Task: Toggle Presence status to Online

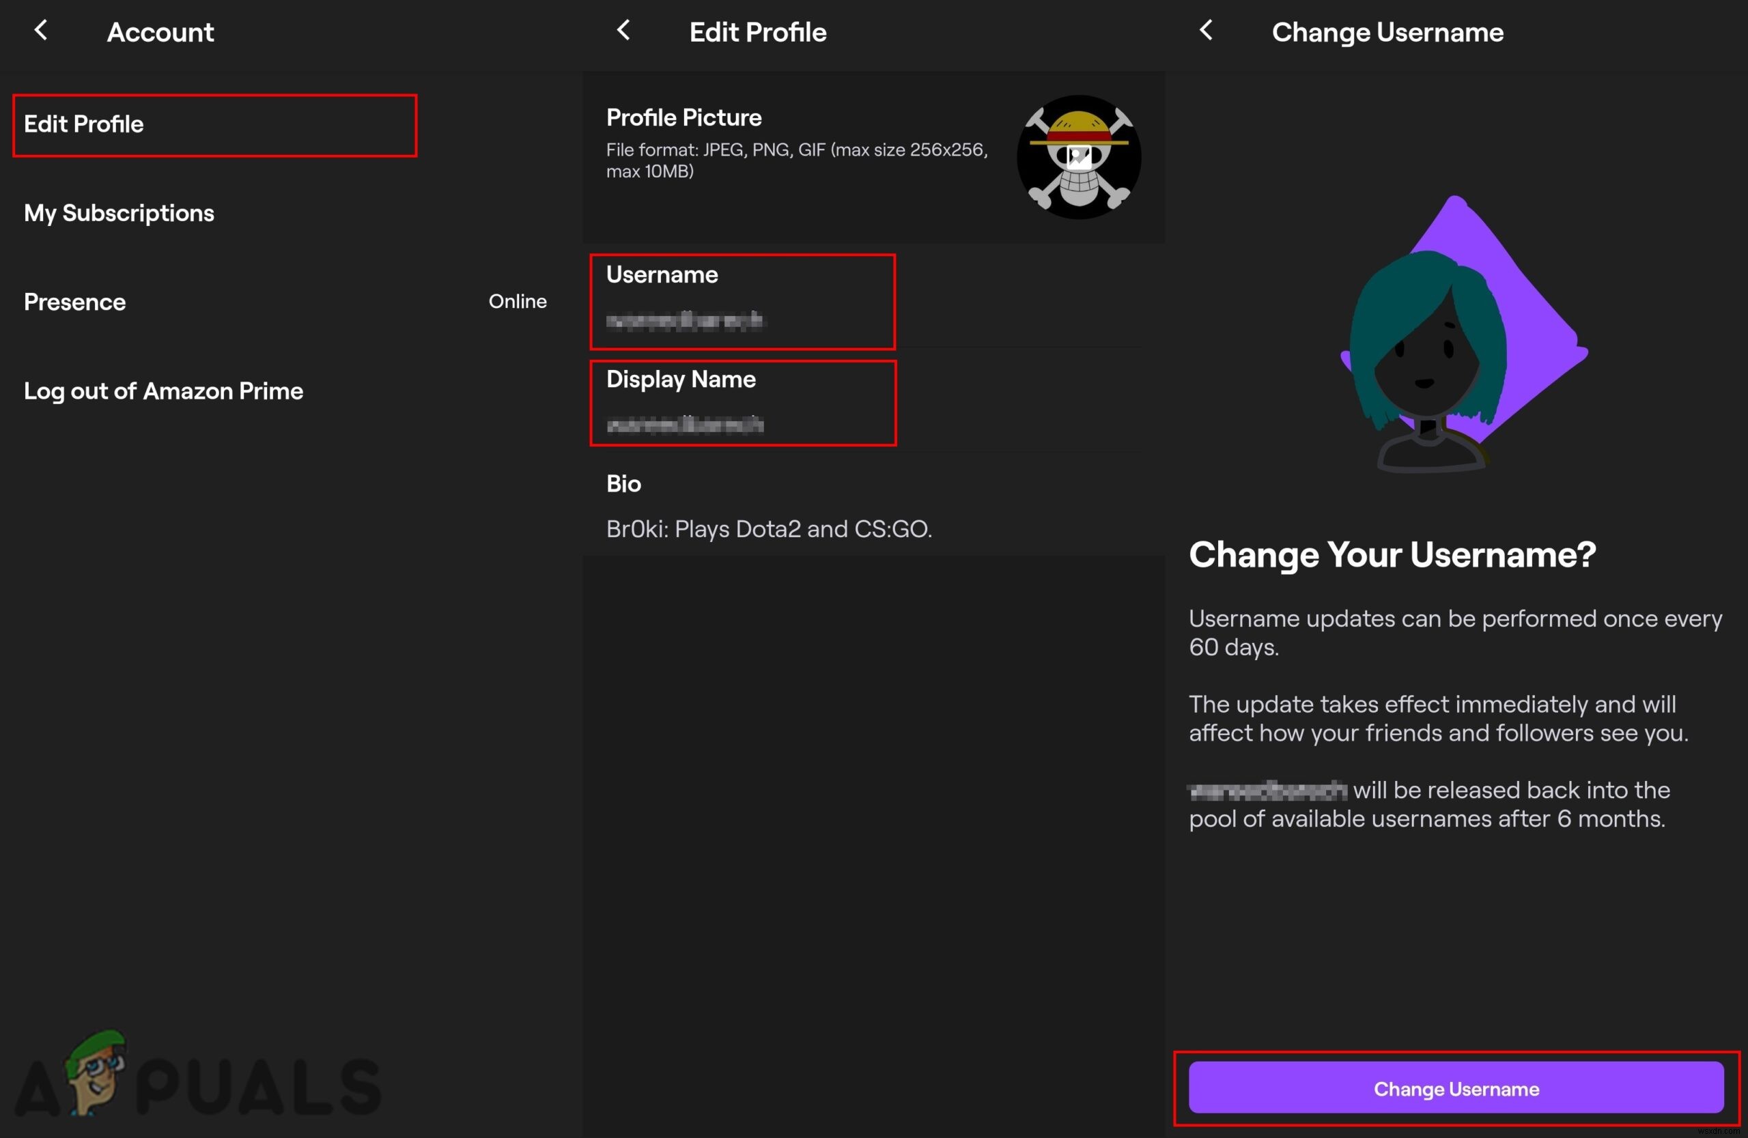Action: pyautogui.click(x=518, y=301)
